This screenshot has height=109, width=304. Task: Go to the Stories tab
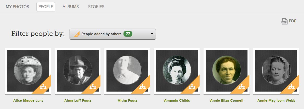[x=96, y=7]
